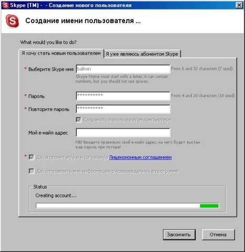
Task: Click the 'Мой е-майл адрес' input field
Action: tap(123, 132)
